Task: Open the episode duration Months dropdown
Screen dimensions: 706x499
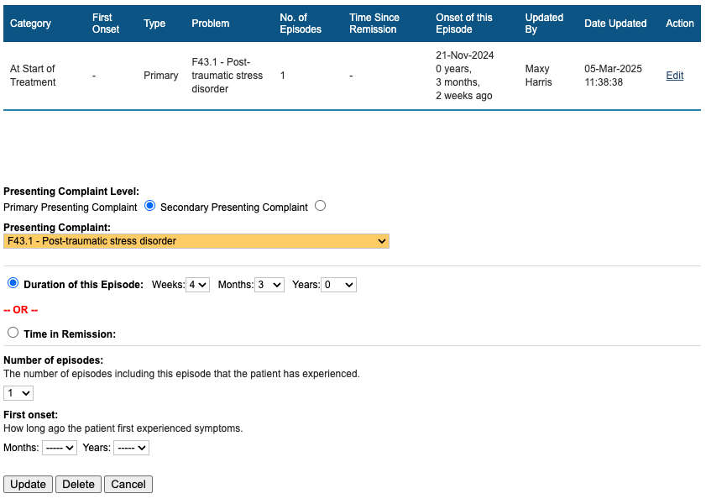Action: [x=270, y=285]
